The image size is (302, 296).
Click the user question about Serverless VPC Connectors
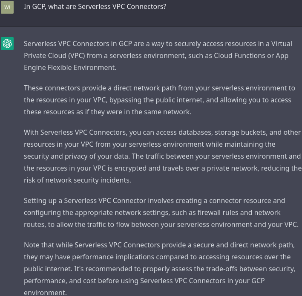pos(95,7)
